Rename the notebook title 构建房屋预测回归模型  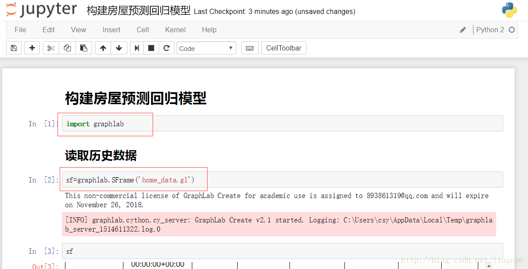[x=139, y=11]
